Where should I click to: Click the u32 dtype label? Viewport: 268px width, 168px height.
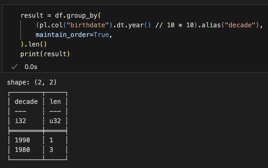click(x=55, y=121)
